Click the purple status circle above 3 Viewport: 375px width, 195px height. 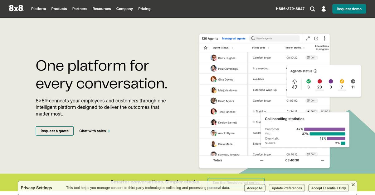pyautogui.click(x=331, y=81)
